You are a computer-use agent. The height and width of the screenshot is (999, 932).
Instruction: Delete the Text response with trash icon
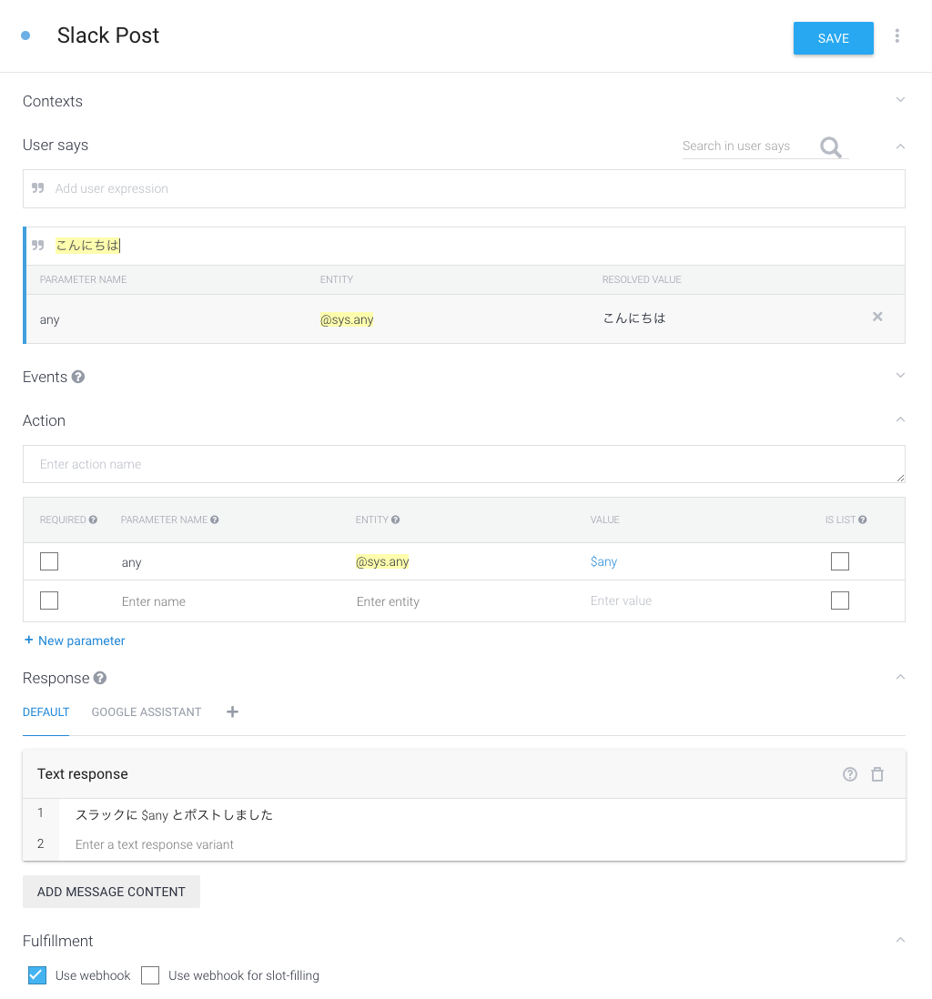[x=877, y=774]
